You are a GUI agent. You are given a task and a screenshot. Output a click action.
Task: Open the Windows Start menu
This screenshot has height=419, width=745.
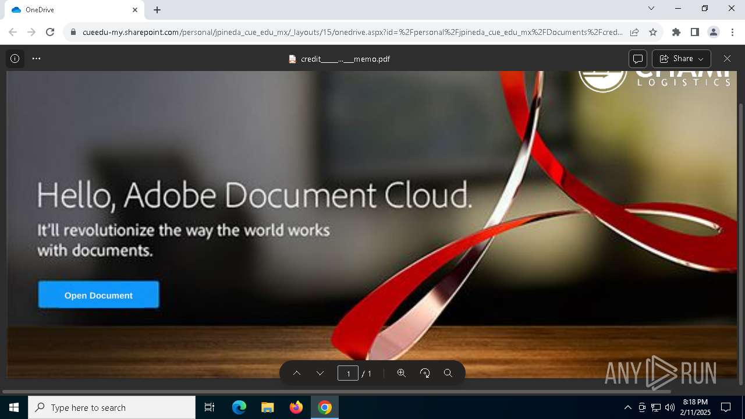[x=14, y=407]
